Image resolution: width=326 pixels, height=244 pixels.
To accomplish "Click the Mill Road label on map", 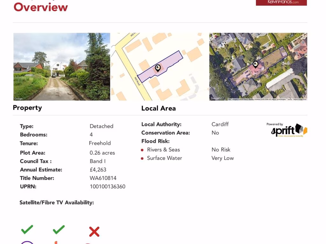I will coord(137,81).
